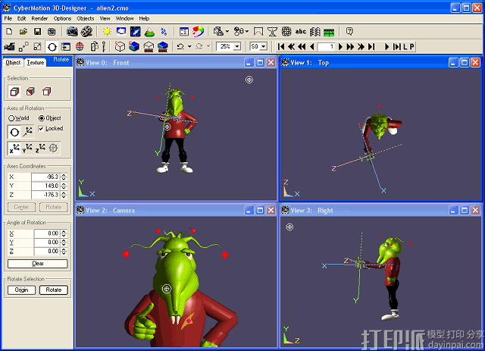Toggle the axis-arrow mode button beside Locked
The image size is (485, 351).
click(x=27, y=132)
